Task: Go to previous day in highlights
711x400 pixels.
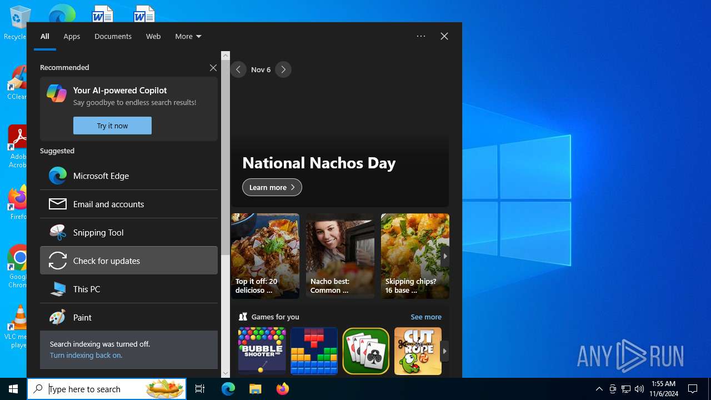Action: tap(238, 69)
